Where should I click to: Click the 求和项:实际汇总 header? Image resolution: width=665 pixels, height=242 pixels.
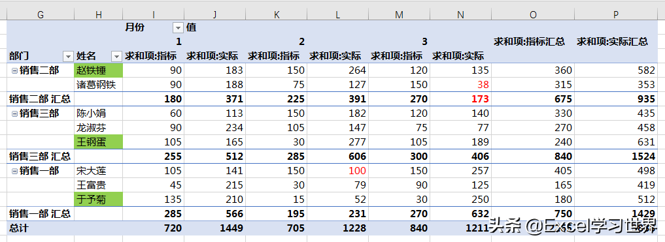click(612, 42)
